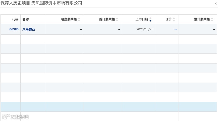The width and height of the screenshot is (218, 121).
Task: Sort by 累计涨跌幅 column arrows
Action: pyautogui.click(x=212, y=19)
